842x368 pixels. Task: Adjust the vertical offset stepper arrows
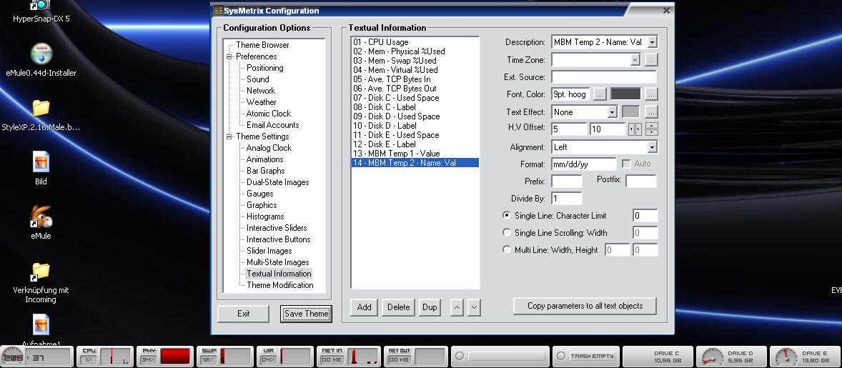point(652,129)
